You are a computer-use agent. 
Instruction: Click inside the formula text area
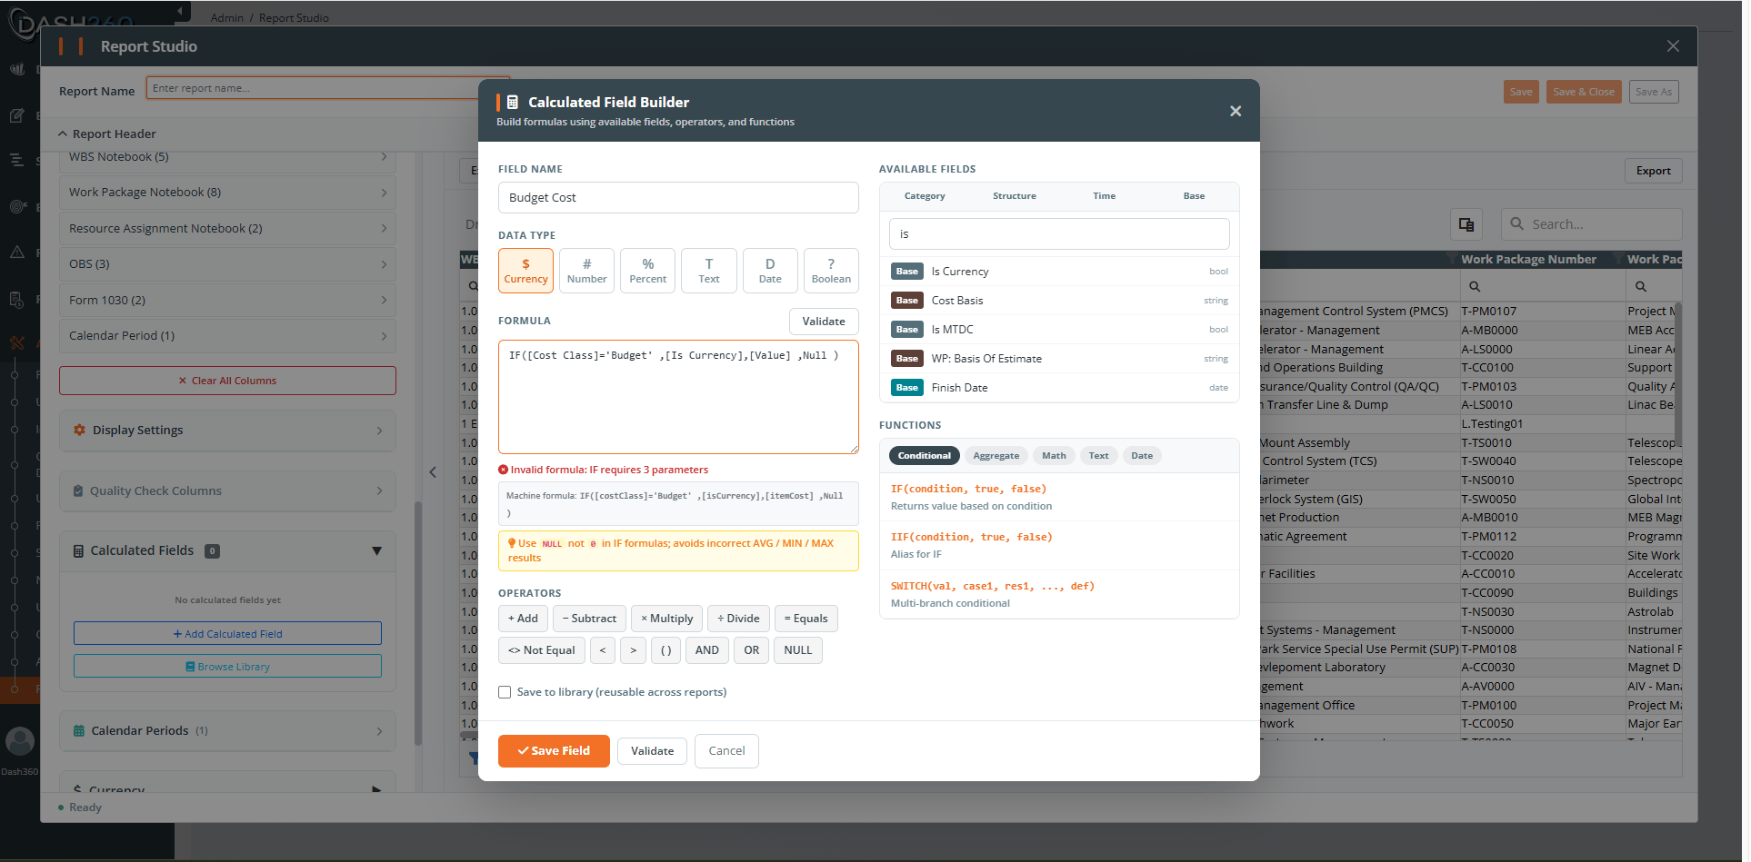coord(678,397)
